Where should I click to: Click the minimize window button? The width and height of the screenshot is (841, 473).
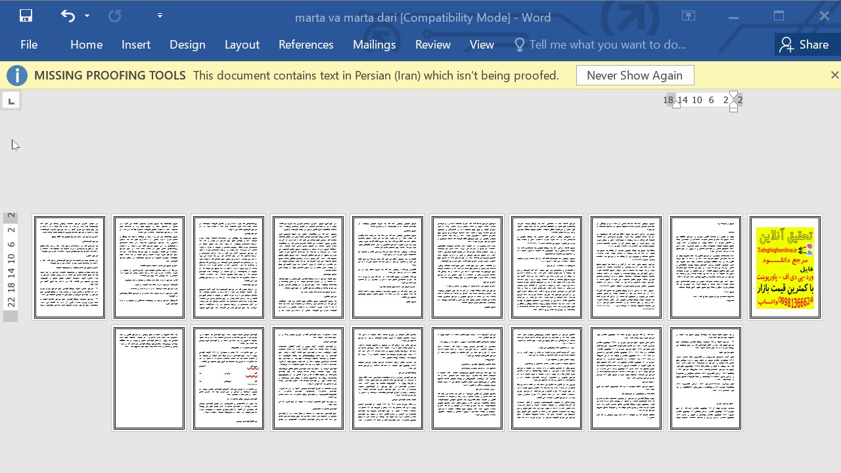(x=734, y=16)
